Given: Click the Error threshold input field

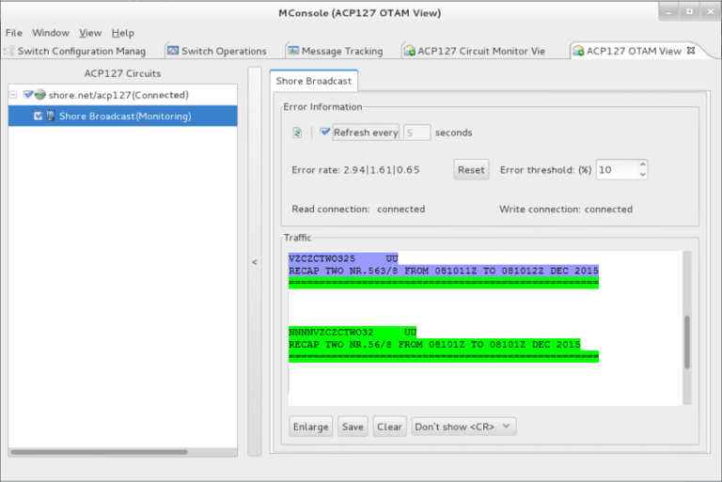Looking at the screenshot, I should coord(617,170).
